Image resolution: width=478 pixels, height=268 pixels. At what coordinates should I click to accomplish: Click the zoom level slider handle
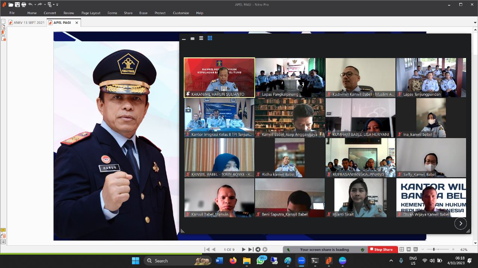(x=433, y=249)
